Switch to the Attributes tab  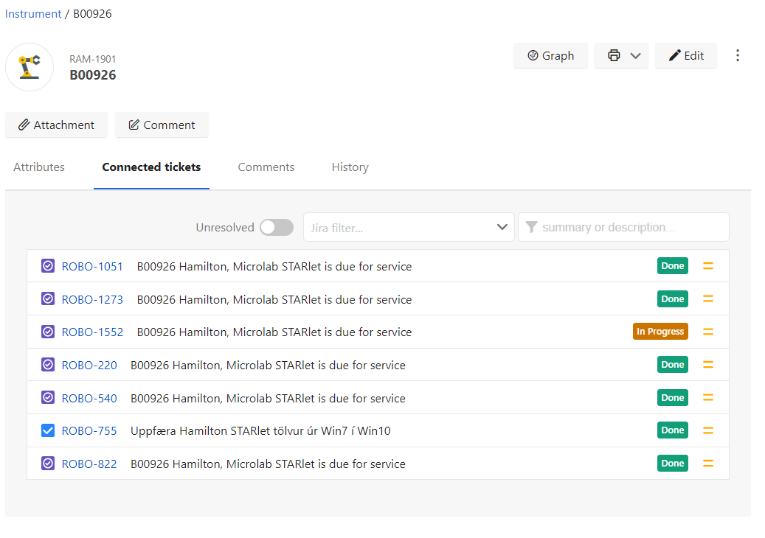coord(39,167)
